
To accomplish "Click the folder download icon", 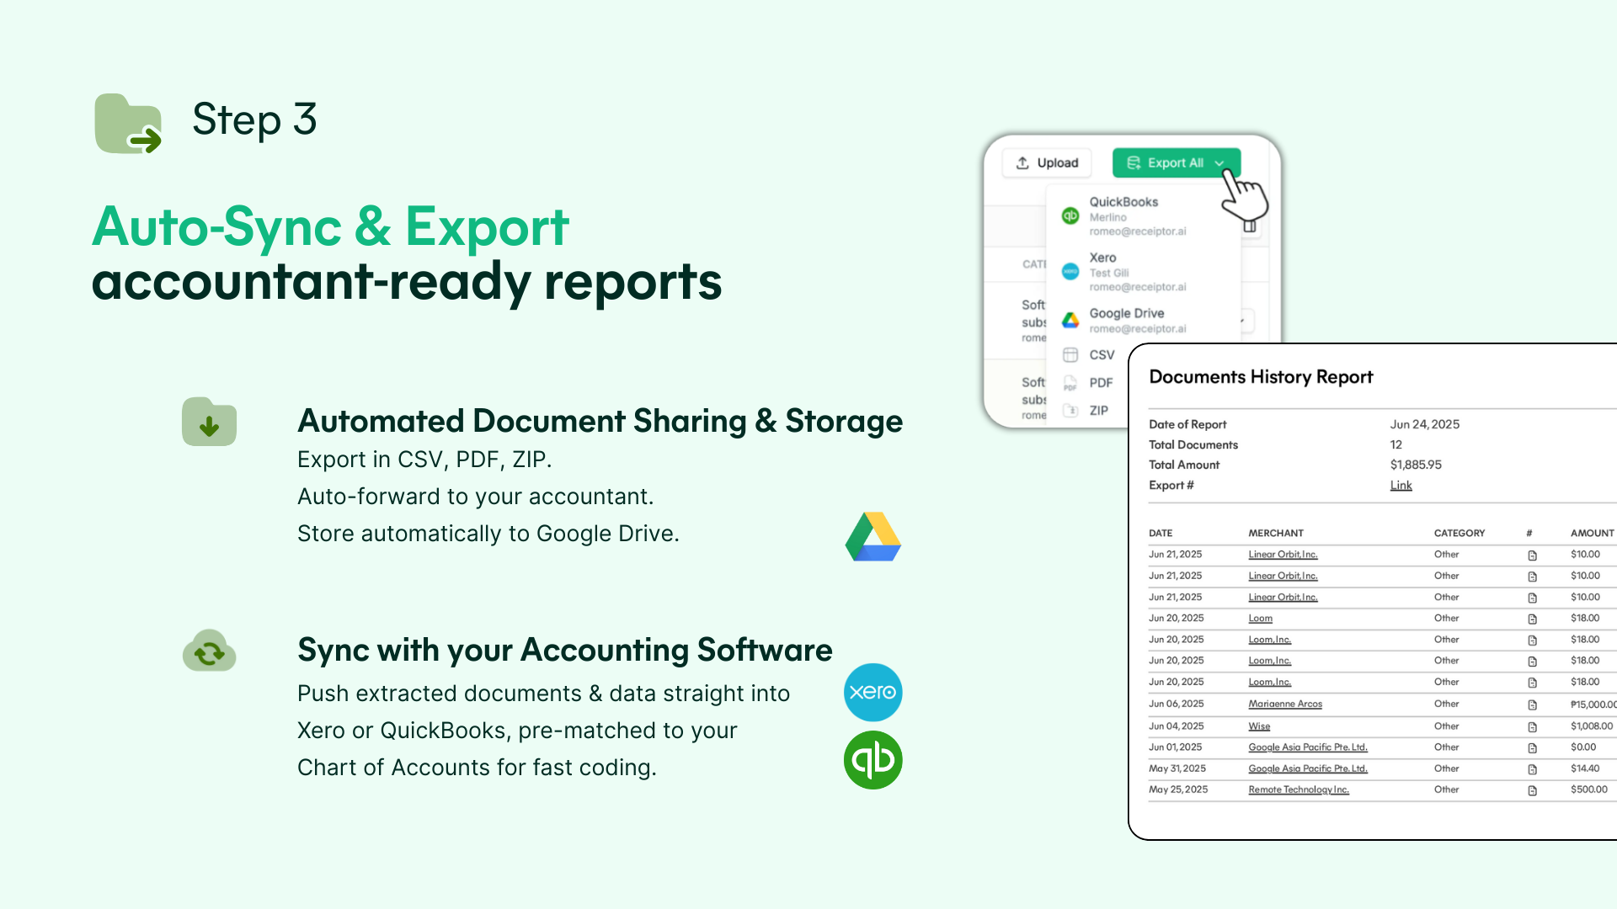I will click(x=209, y=422).
